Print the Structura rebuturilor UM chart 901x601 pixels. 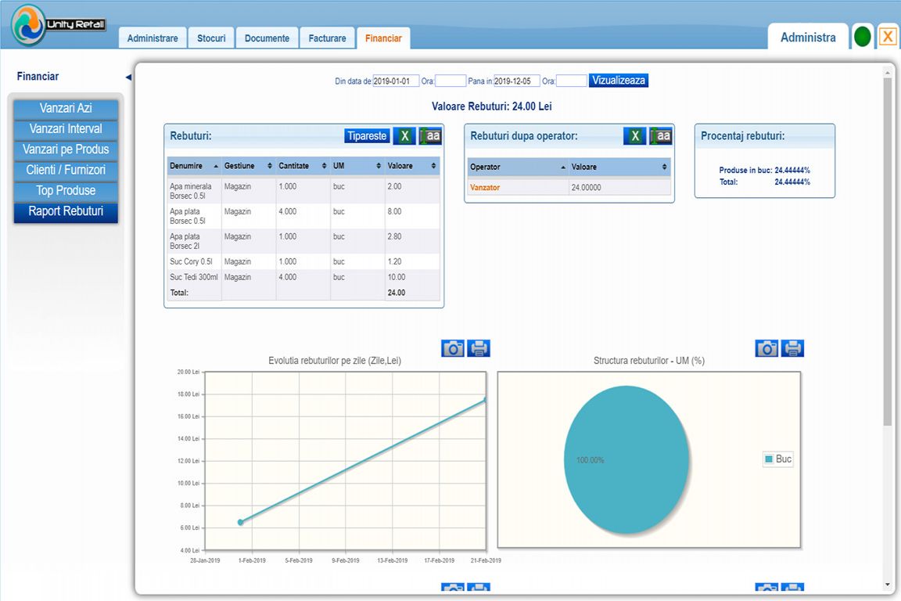[792, 348]
